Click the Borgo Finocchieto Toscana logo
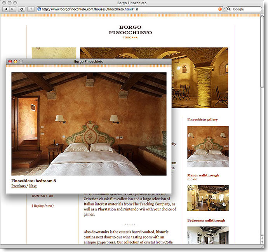Screen dimensions: 268x252 coord(130,32)
